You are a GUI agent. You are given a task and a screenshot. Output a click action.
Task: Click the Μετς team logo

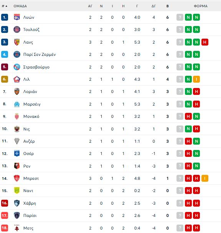pos(17,228)
